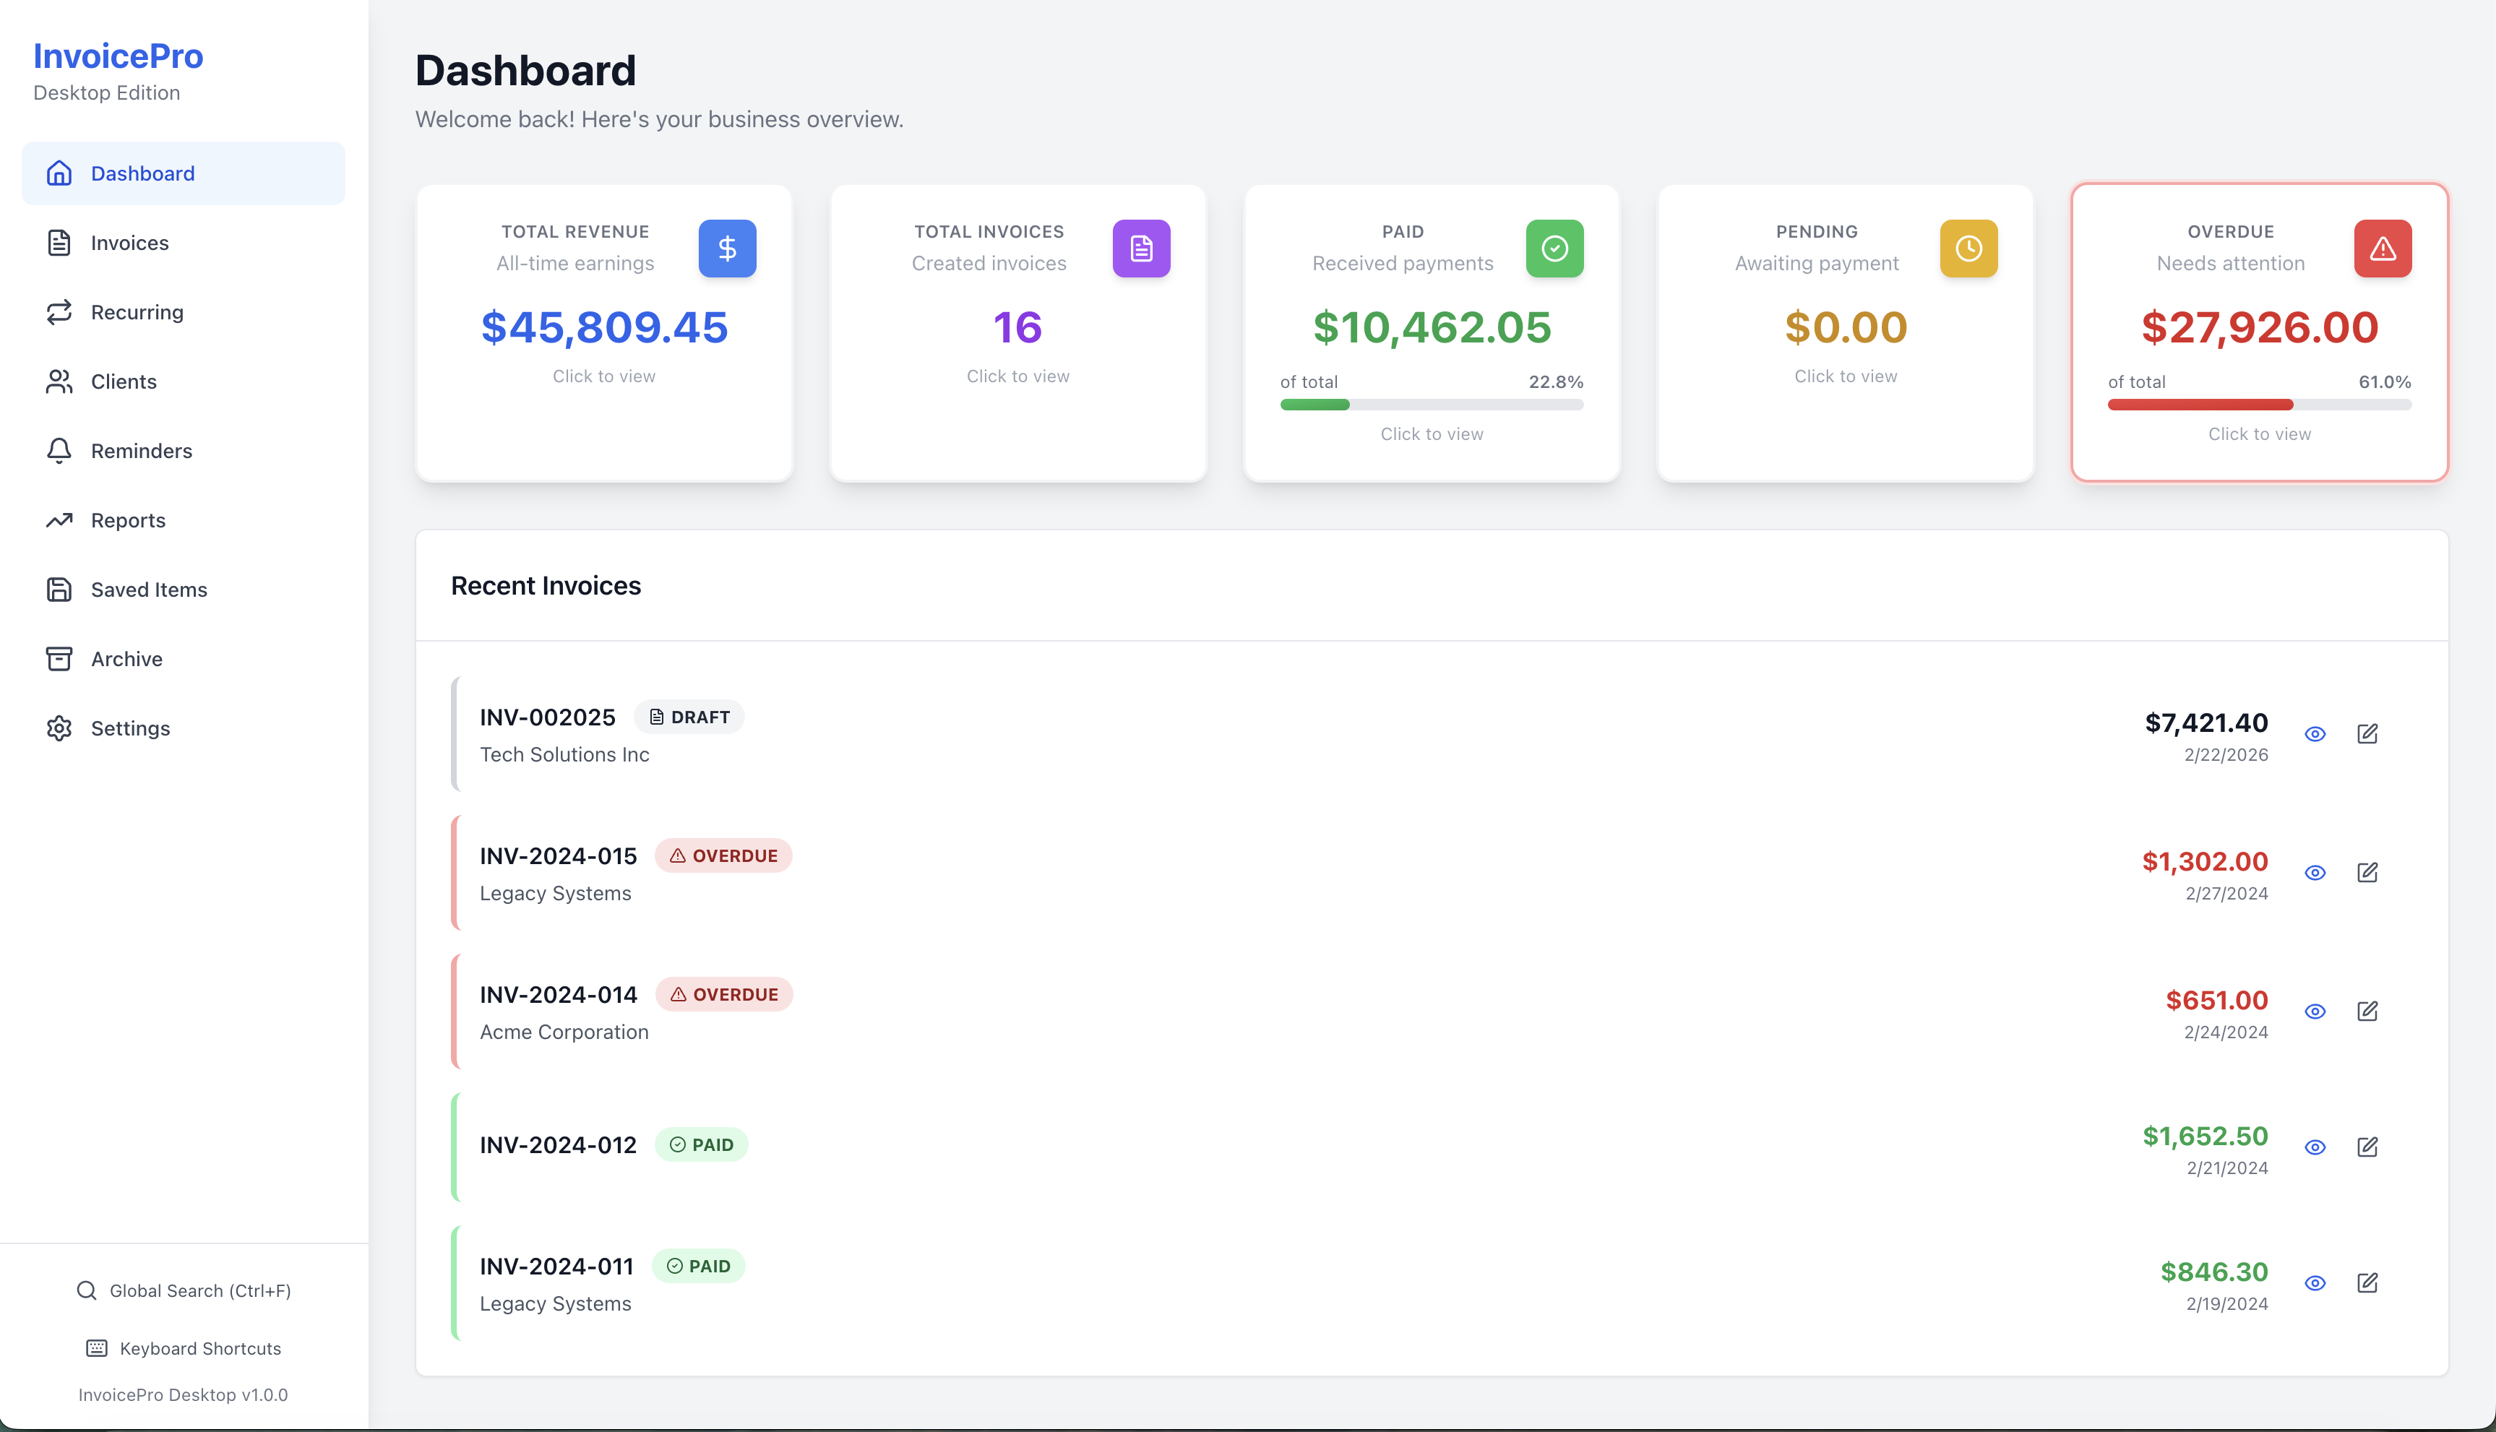The width and height of the screenshot is (2496, 1432).
Task: Click the Archive box icon in sidebar
Action: point(58,659)
